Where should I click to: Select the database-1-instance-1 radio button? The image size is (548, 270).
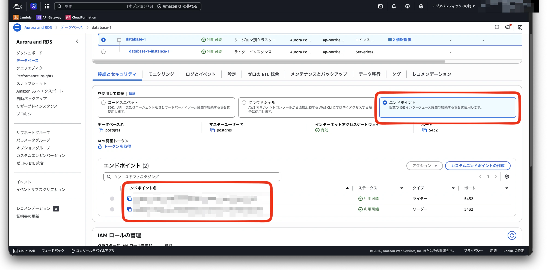pyautogui.click(x=103, y=52)
